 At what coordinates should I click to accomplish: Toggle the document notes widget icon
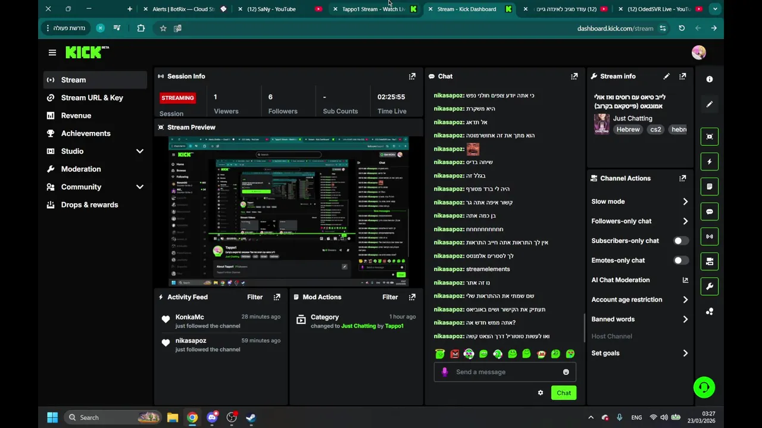pos(710,187)
